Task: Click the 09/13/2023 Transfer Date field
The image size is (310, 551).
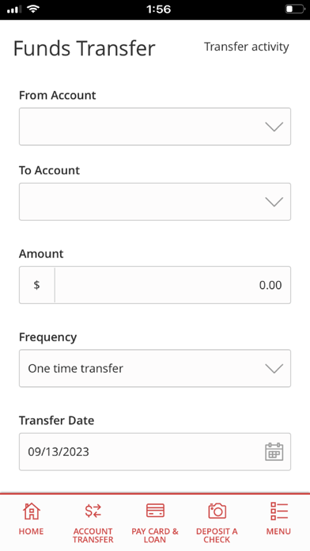Action: click(x=155, y=451)
